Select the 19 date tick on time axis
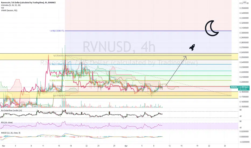 (197, 146)
